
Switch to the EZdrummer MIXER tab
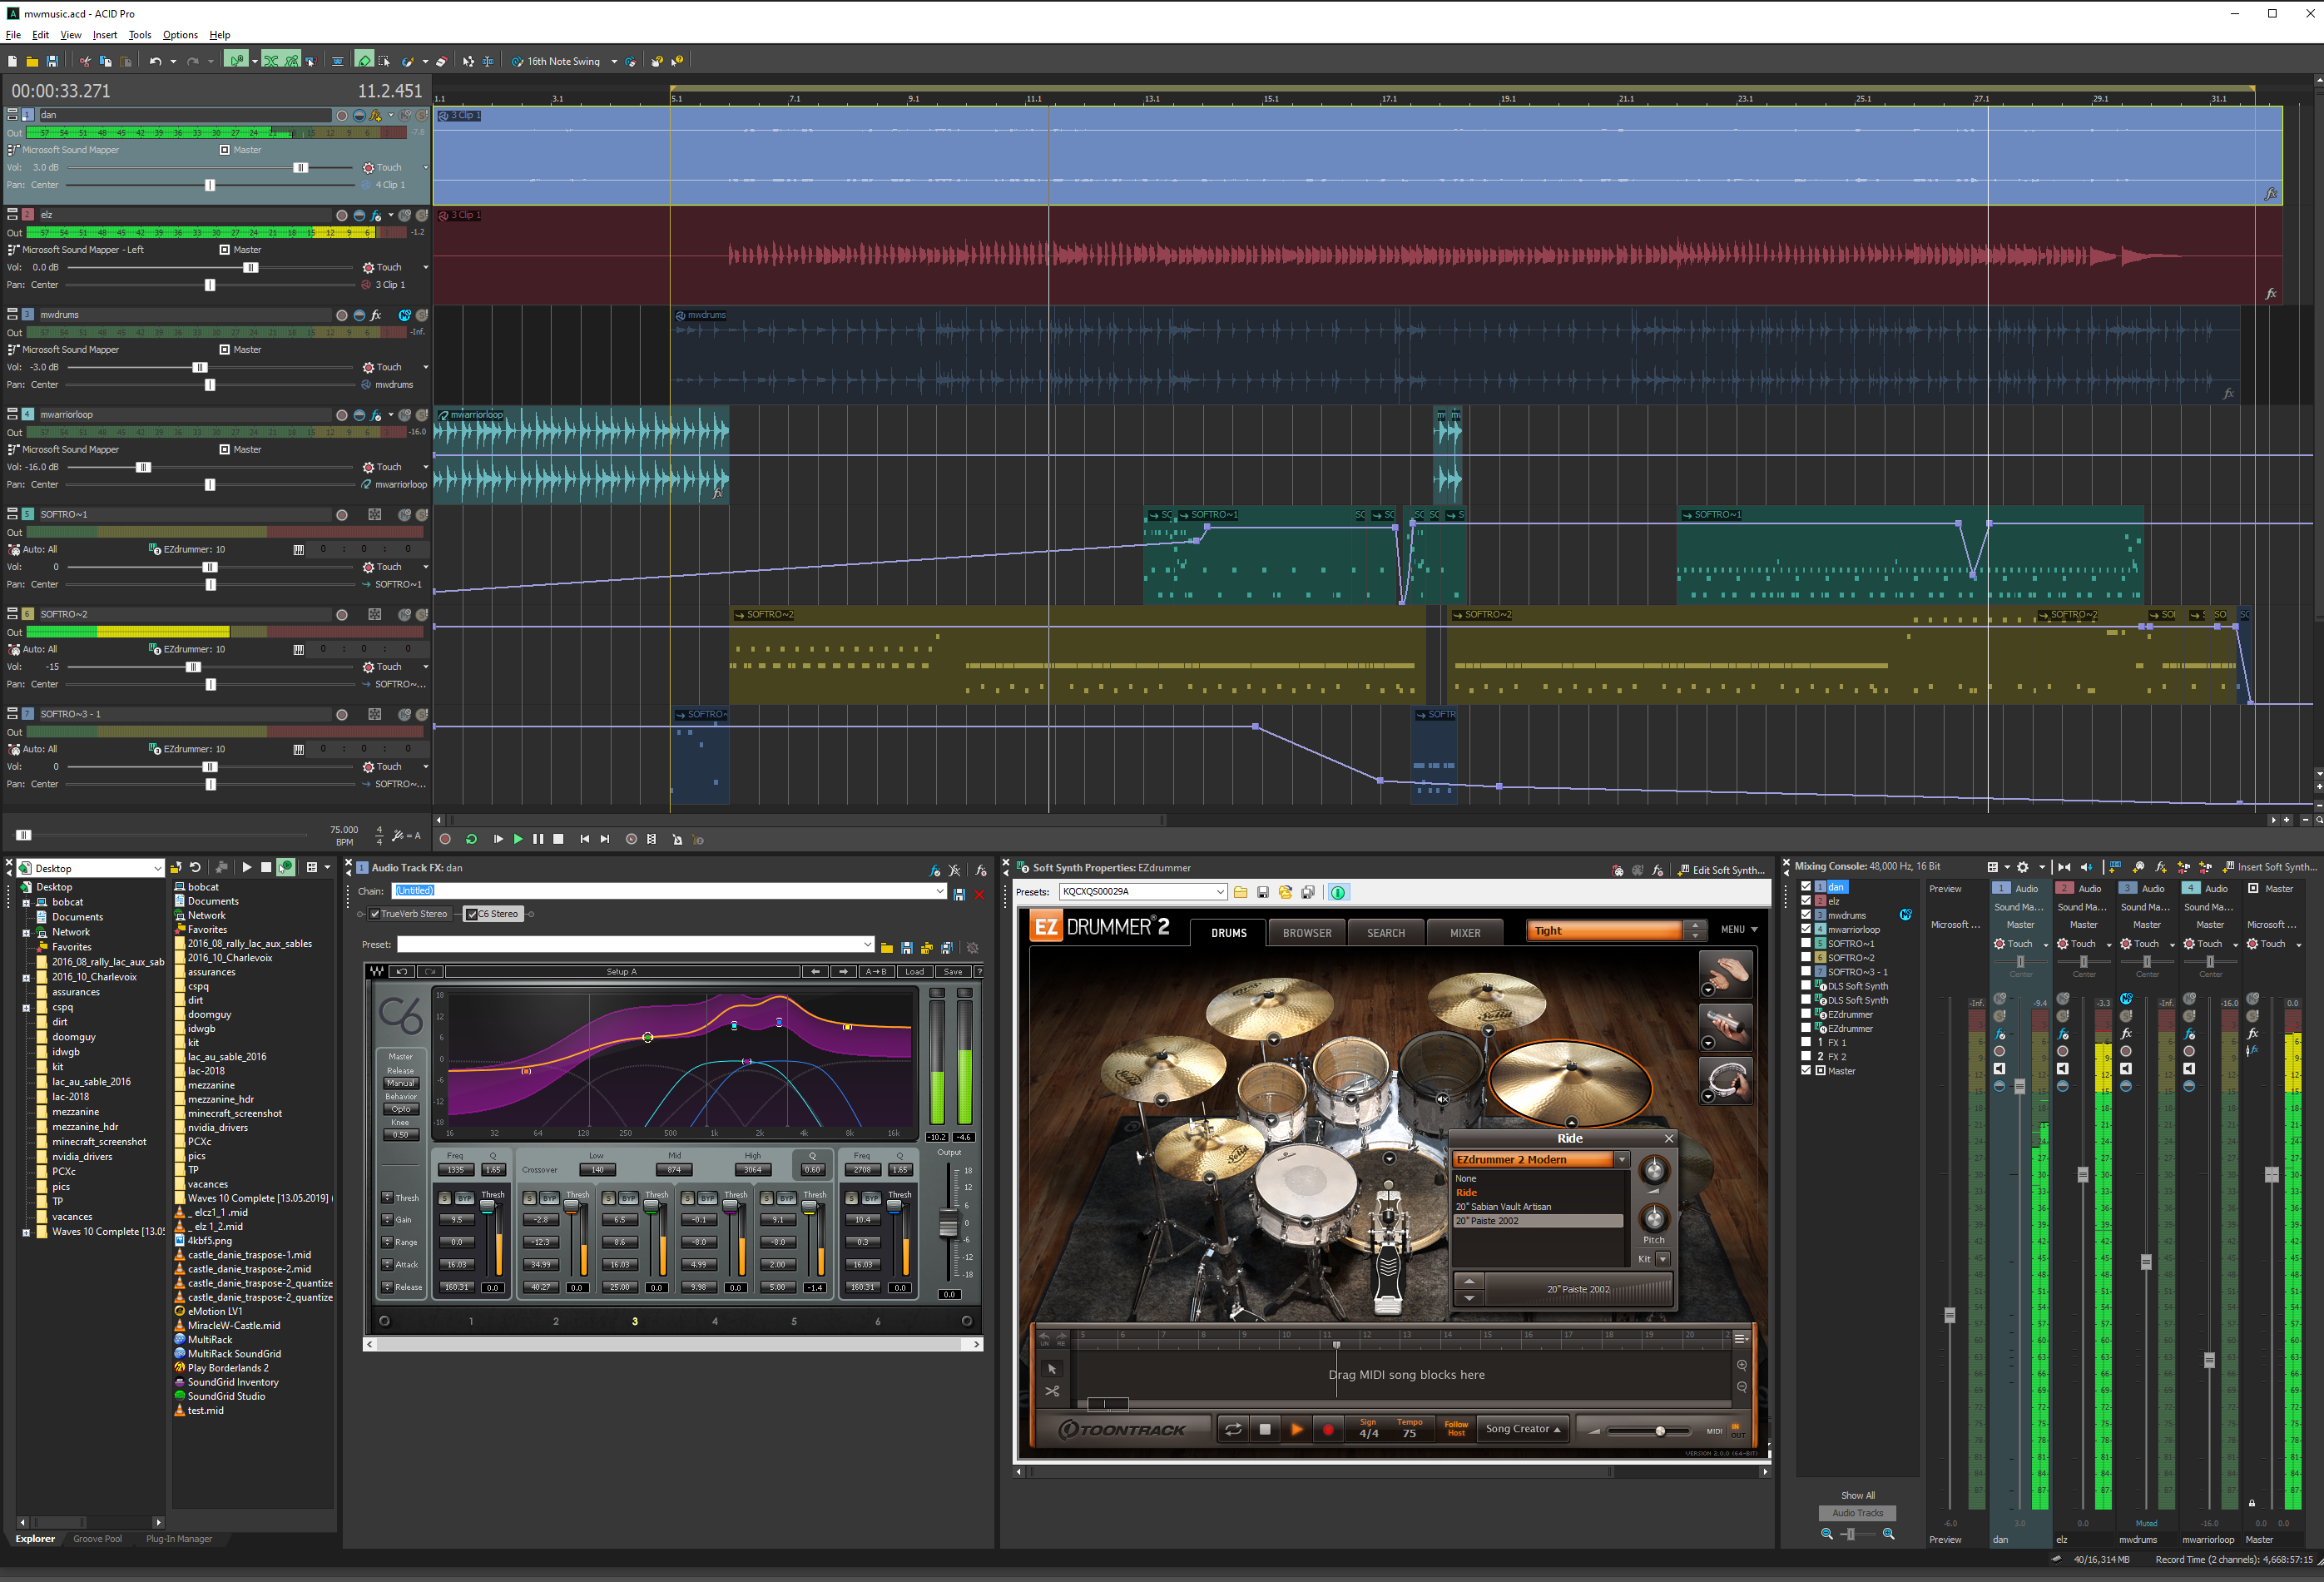click(1465, 933)
